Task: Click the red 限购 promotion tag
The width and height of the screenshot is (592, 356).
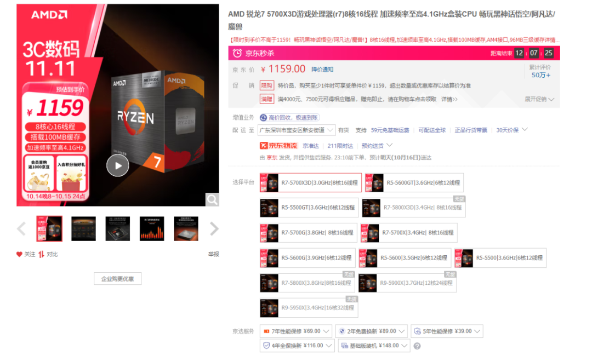Action: point(266,85)
